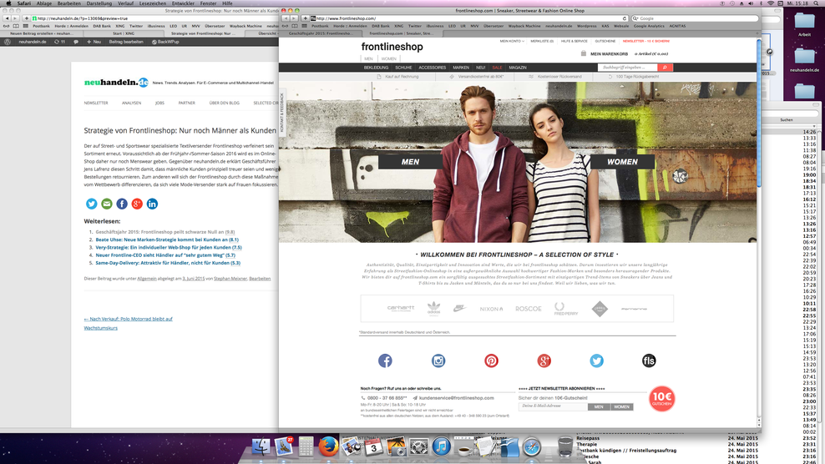Switch to the 'Geschäftsjahr 2015: Frontlinesho...' tab
The height and width of the screenshot is (464, 825).
tap(321, 33)
